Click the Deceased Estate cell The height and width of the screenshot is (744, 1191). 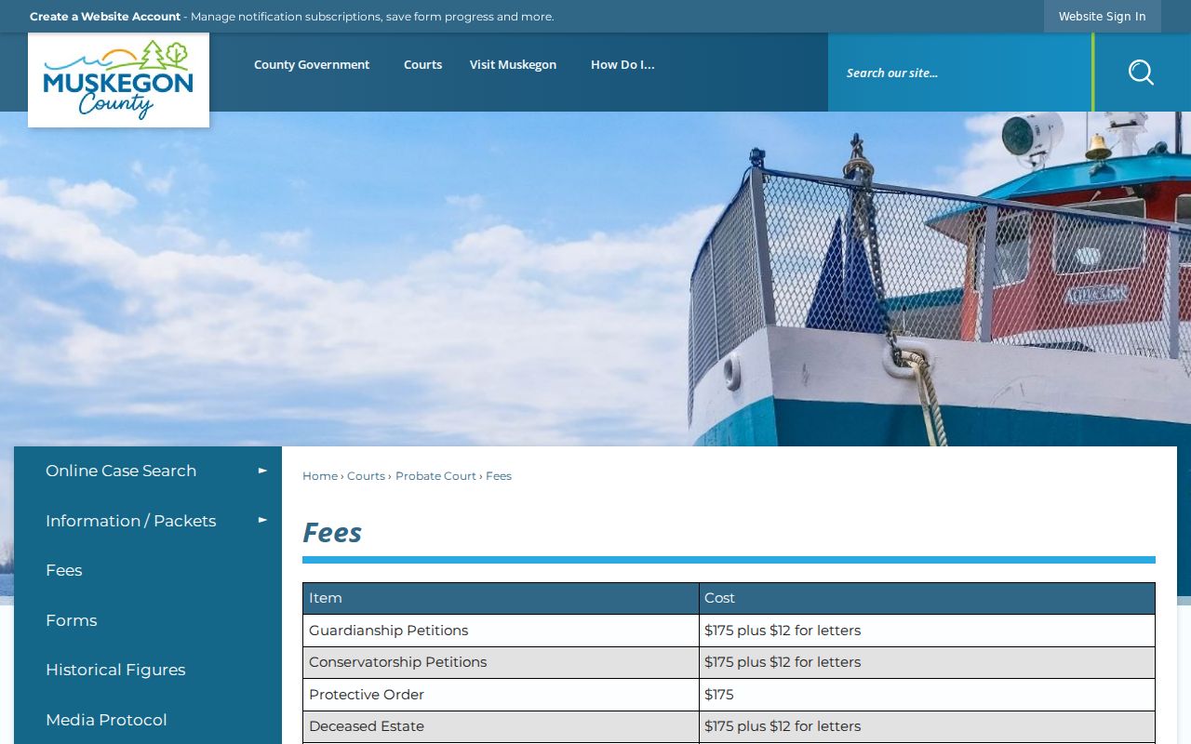click(x=501, y=726)
